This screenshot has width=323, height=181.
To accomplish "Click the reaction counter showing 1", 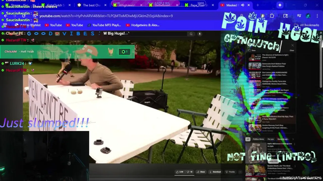I will [124, 52].
